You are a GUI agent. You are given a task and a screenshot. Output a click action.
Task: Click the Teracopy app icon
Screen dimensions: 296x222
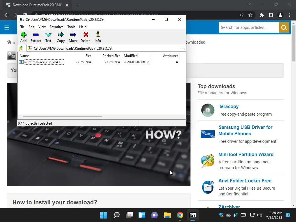pos(208,110)
